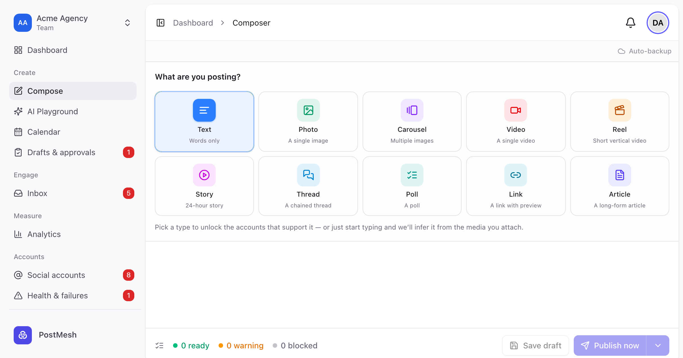Select the Story post type icon
This screenshot has height=358, width=683.
204,175
